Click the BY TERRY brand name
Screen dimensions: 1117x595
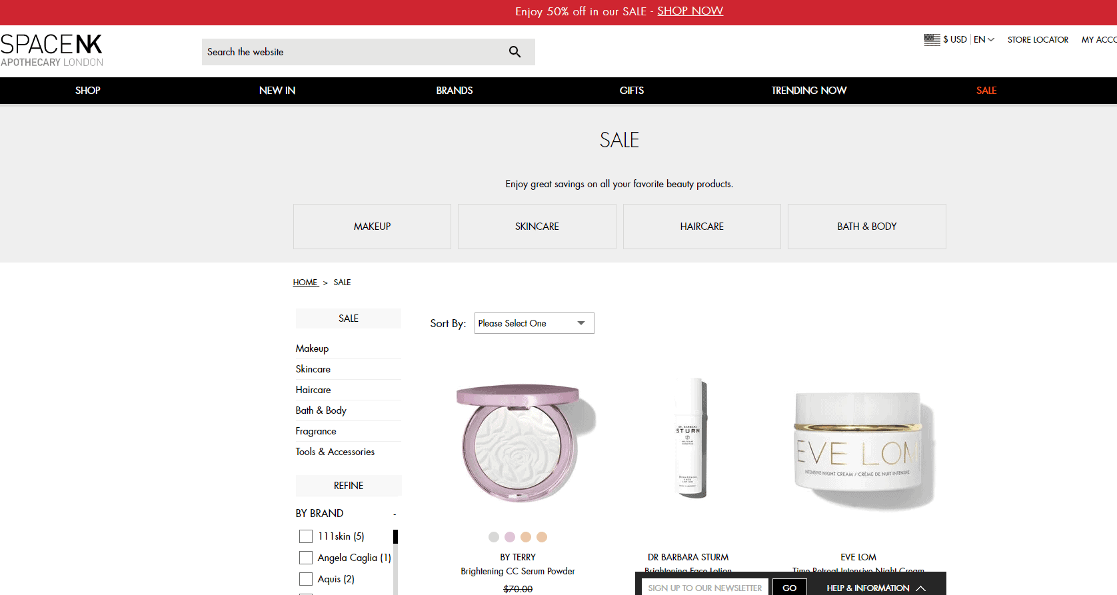518,557
